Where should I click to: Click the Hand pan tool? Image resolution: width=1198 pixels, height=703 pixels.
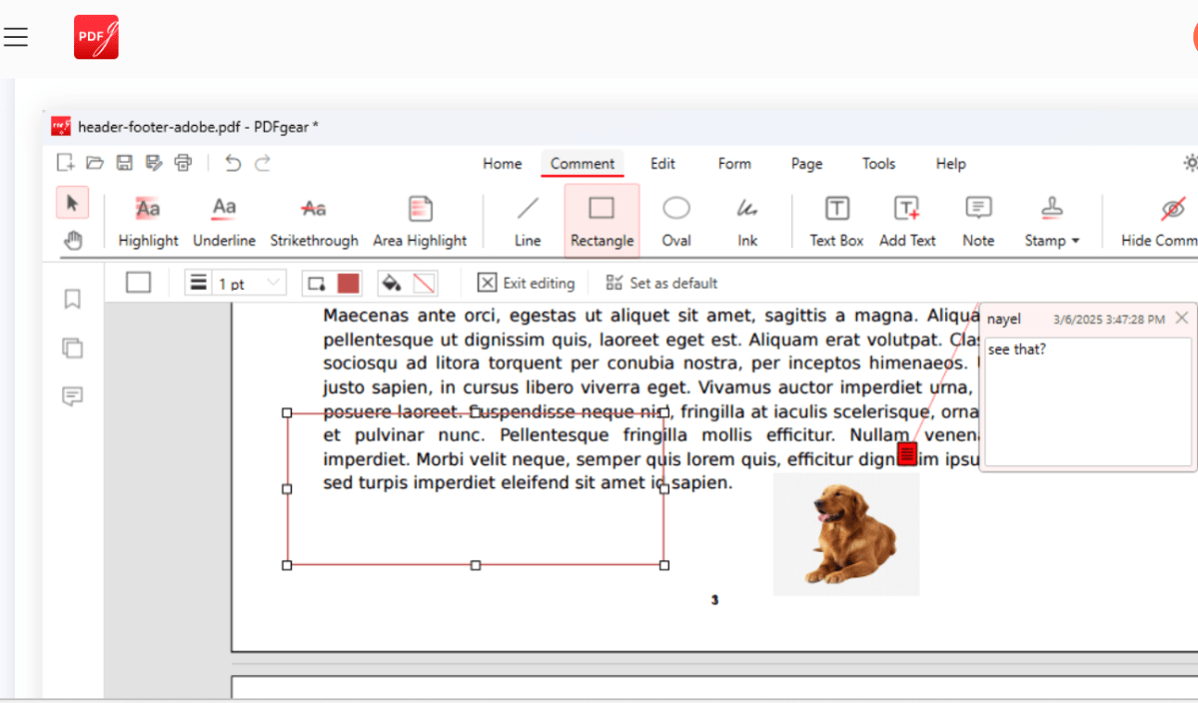(73, 240)
